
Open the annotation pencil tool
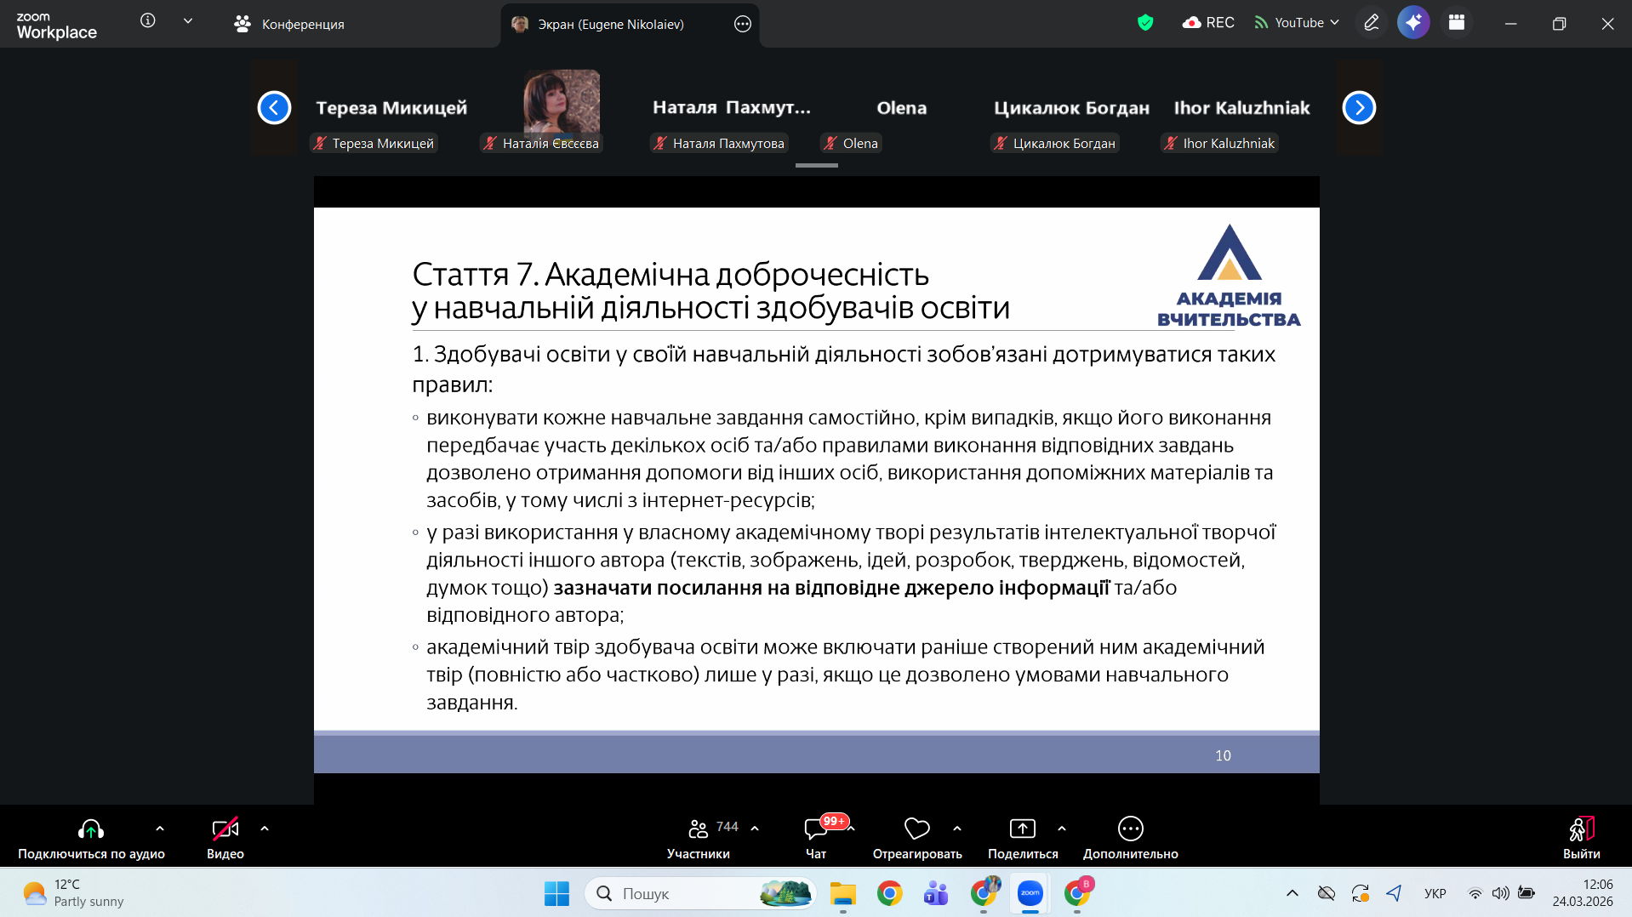1372,23
